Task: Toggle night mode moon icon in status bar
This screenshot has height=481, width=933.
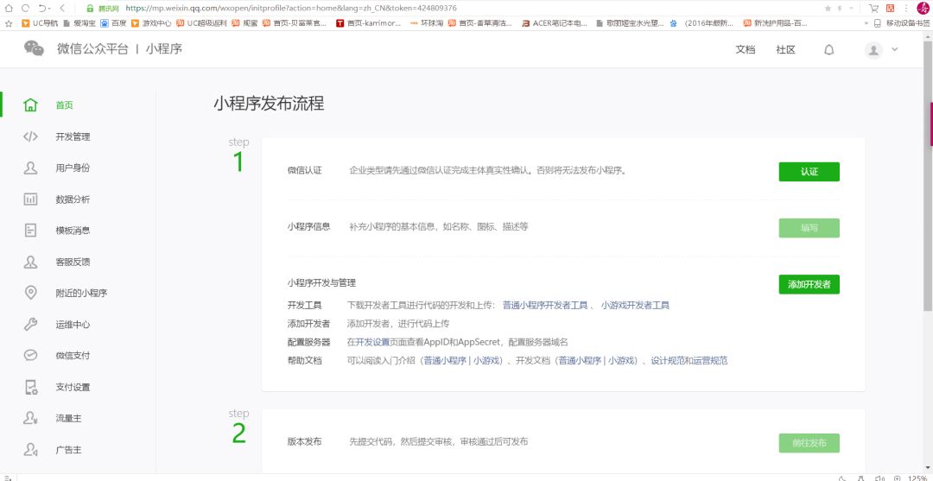Action: (842, 478)
